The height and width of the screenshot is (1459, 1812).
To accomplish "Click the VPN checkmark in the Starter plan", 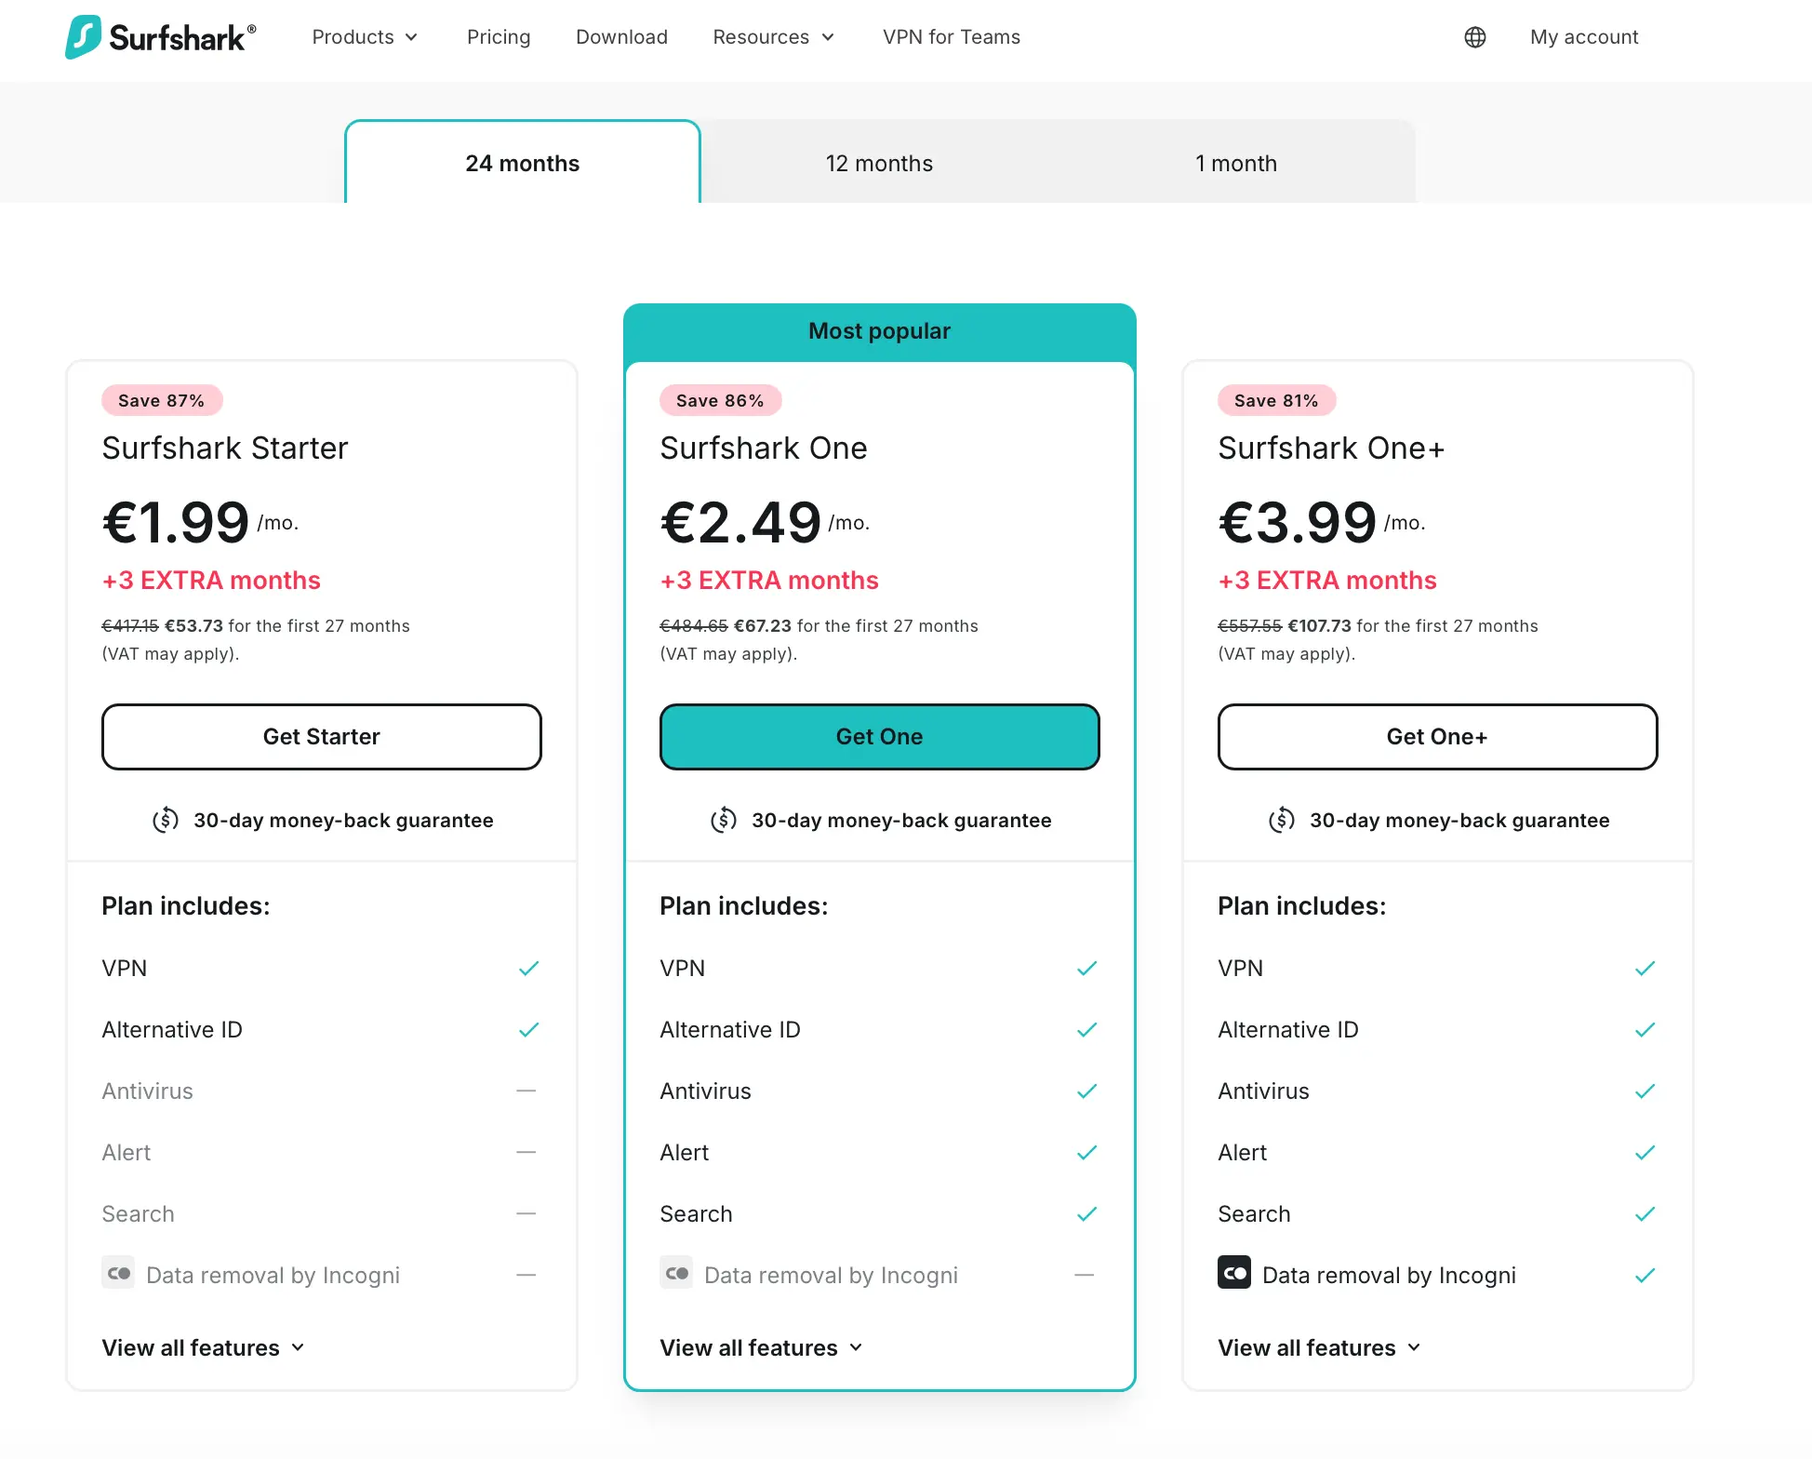I will [528, 969].
